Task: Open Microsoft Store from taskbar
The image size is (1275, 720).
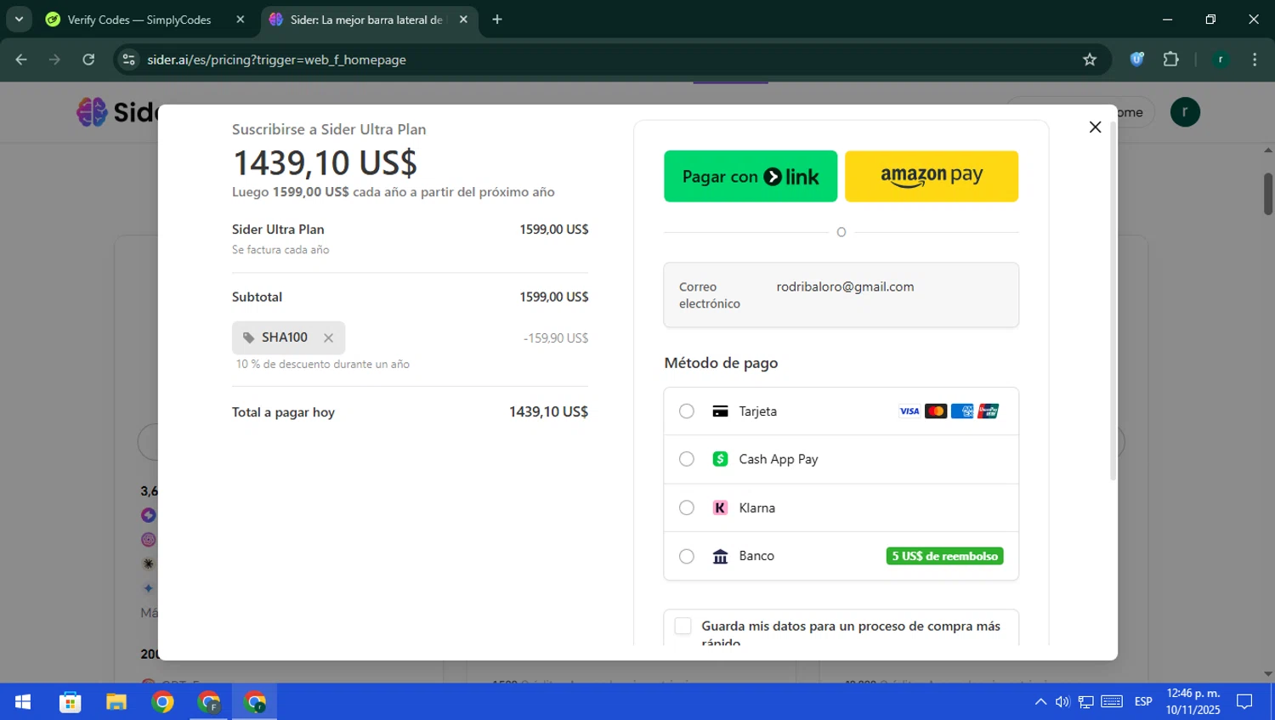Action: point(70,702)
